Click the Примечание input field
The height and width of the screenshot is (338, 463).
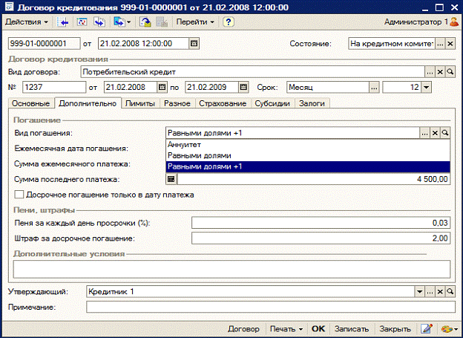pyautogui.click(x=271, y=307)
